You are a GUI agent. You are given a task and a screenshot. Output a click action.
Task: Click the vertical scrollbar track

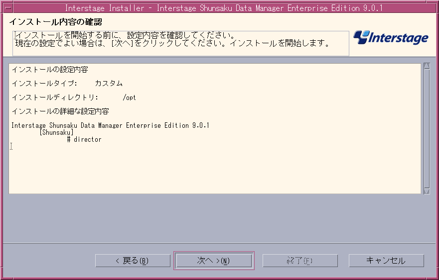427,128
